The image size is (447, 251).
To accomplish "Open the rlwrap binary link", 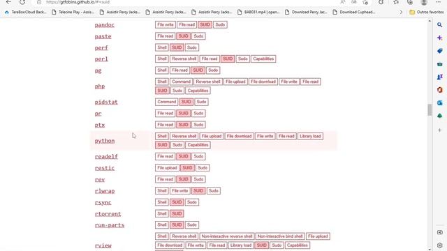I will coord(105,191).
